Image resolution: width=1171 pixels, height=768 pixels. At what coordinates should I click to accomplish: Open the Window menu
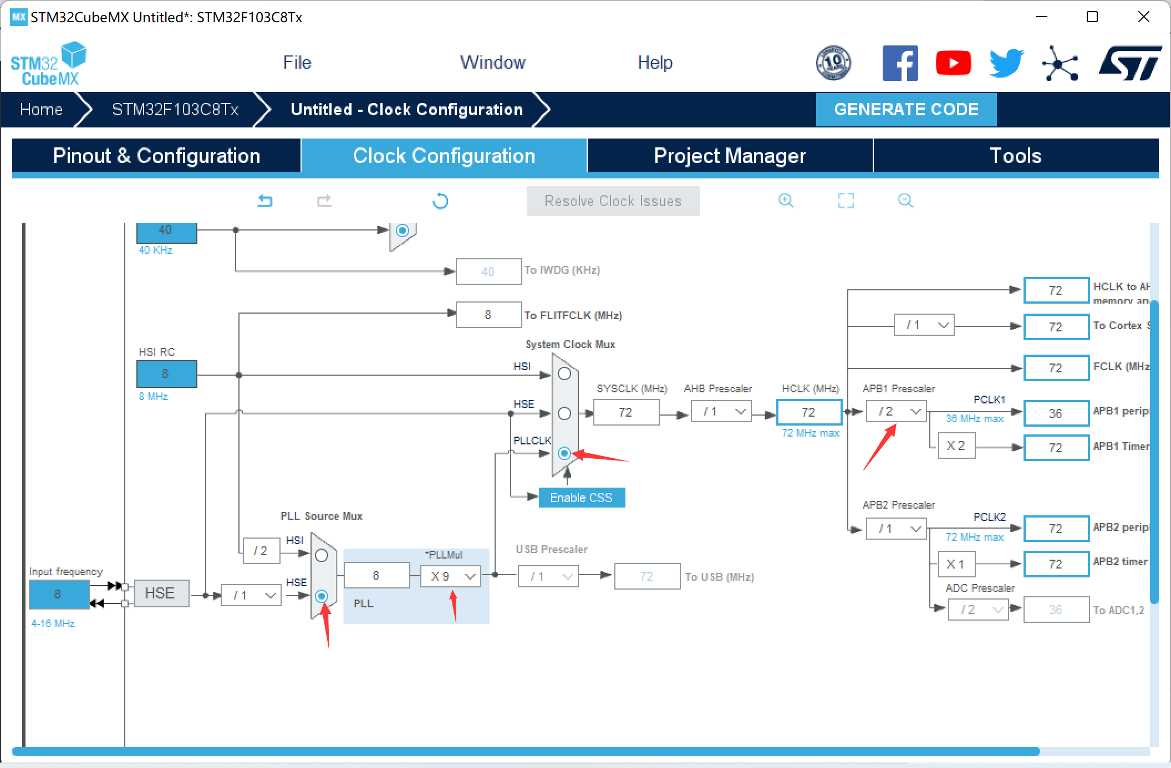click(x=493, y=62)
